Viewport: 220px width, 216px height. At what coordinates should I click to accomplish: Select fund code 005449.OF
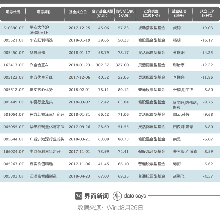13,102
